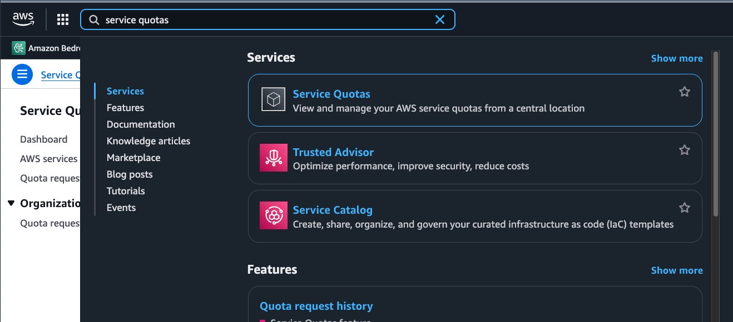
Task: Star the Trusted Advisor service
Action: click(x=685, y=150)
